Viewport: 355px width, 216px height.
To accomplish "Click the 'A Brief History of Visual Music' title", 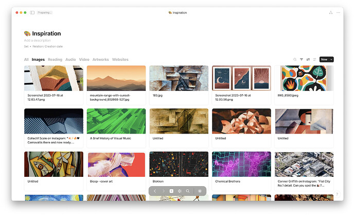I will [x=111, y=138].
